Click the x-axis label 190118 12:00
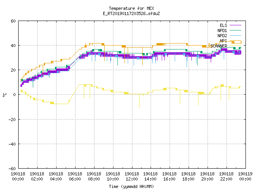Screen dimensions: 253x190 (x=132, y=177)
